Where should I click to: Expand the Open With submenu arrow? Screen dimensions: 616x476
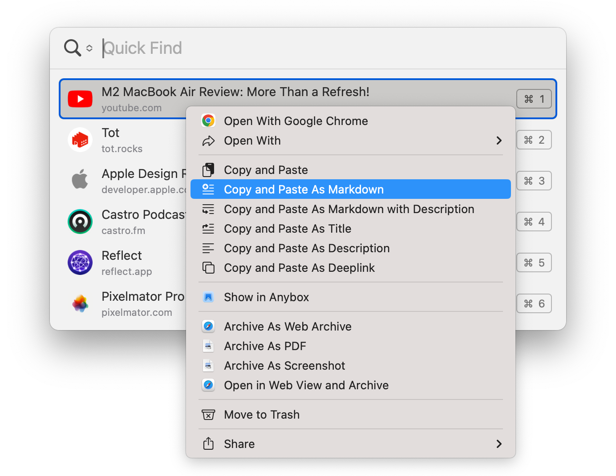[499, 141]
